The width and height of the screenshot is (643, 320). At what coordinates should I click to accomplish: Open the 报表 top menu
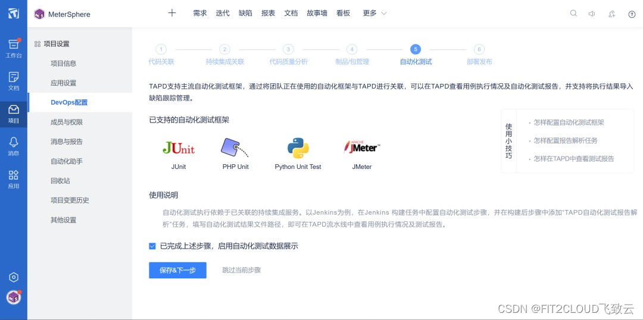[268, 13]
